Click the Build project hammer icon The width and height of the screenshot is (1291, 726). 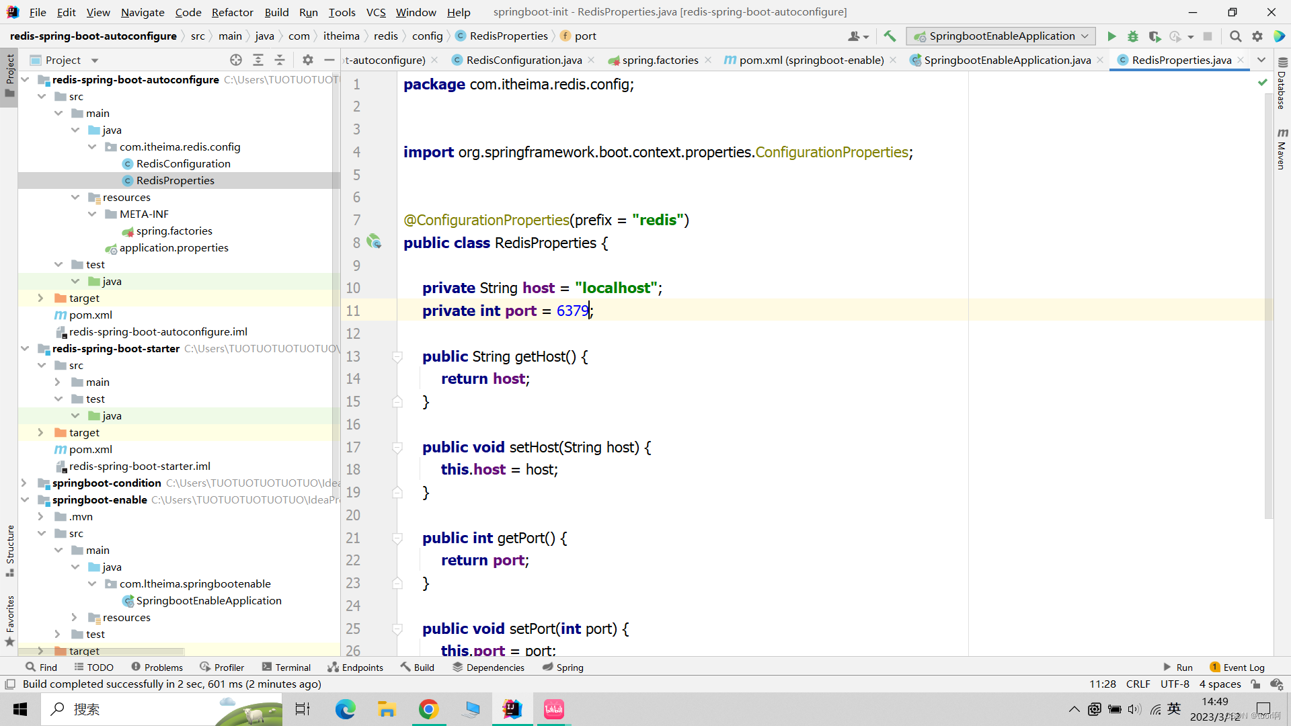(x=890, y=36)
